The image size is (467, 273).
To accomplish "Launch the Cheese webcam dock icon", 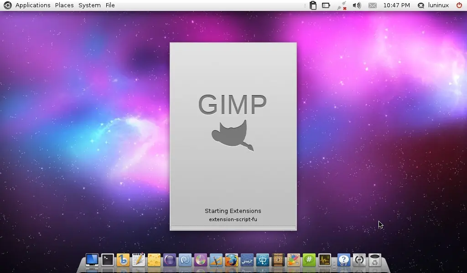I will (154, 260).
